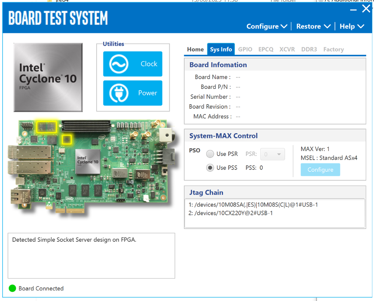
Task: Select the Use PSR radio button
Action: click(x=210, y=154)
